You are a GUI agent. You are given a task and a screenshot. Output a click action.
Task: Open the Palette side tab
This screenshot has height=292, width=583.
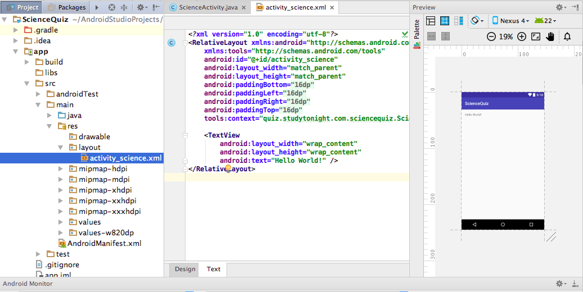pos(417,33)
